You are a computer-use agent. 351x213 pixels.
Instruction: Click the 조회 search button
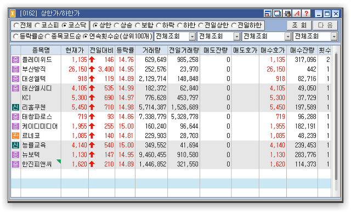click(x=299, y=25)
